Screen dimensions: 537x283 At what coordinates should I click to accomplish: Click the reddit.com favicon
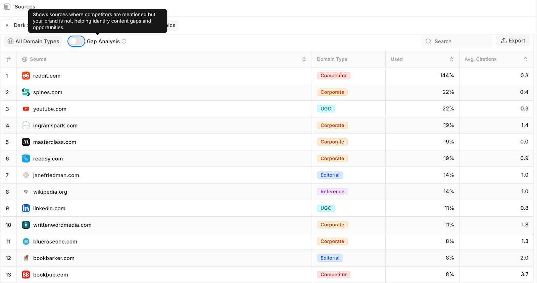26,76
